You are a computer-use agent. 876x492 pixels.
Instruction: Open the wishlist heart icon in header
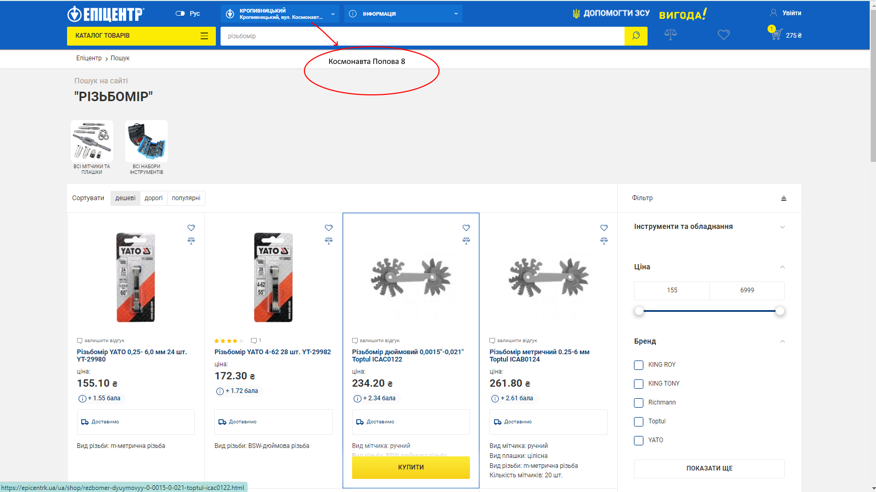724,35
